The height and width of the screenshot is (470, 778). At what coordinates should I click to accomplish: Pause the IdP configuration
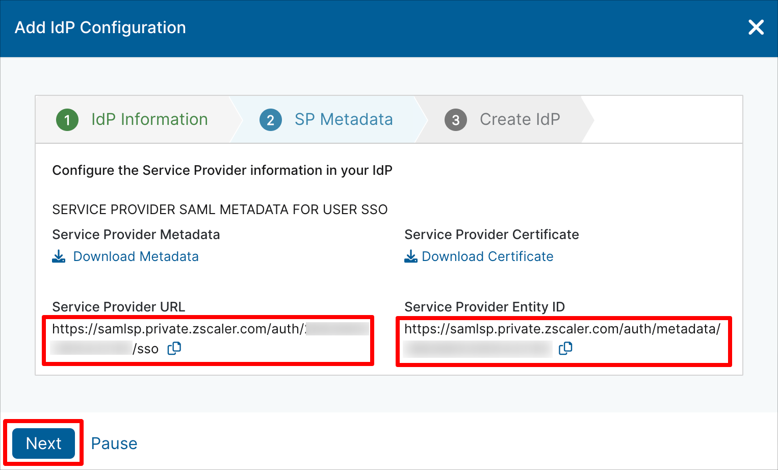(114, 443)
